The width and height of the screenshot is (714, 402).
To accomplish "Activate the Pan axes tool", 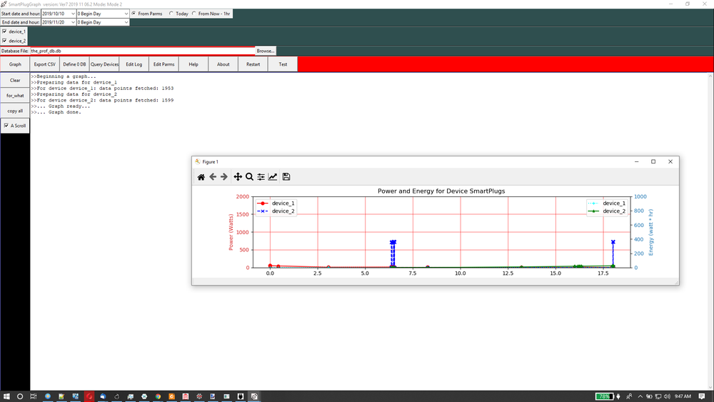I will pyautogui.click(x=238, y=177).
